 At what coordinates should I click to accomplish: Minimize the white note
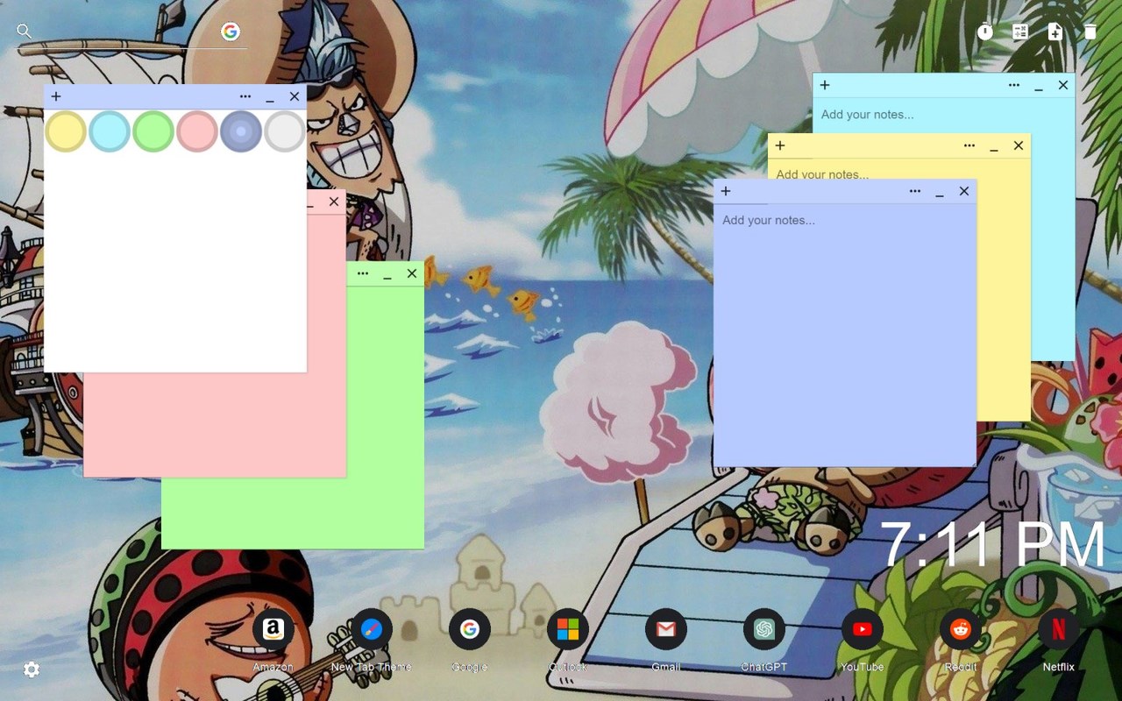(270, 97)
